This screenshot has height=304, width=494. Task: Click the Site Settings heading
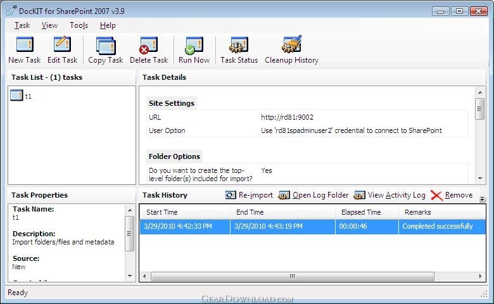pyautogui.click(x=172, y=103)
